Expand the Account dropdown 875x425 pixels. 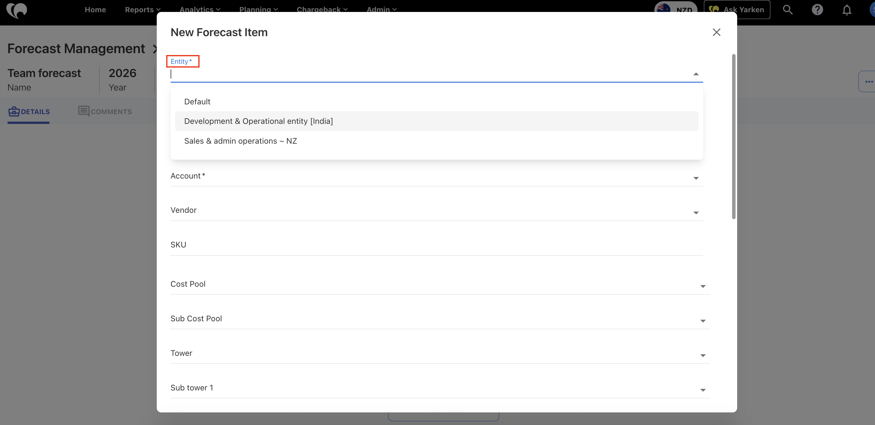point(696,179)
